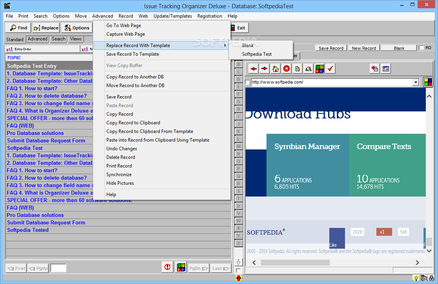The height and width of the screenshot is (284, 438).
Task: Switch to the Search tab
Action: (58, 39)
